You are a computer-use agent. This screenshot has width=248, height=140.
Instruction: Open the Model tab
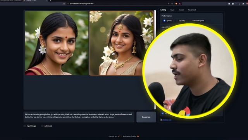[181, 10]
